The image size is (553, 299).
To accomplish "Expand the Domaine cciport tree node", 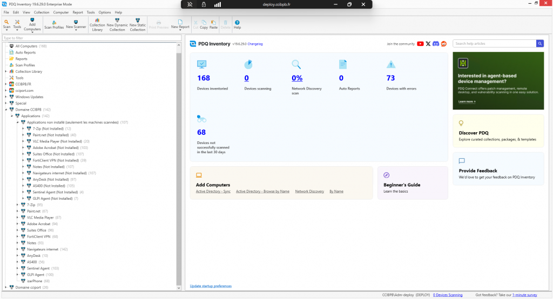I will coord(5,287).
